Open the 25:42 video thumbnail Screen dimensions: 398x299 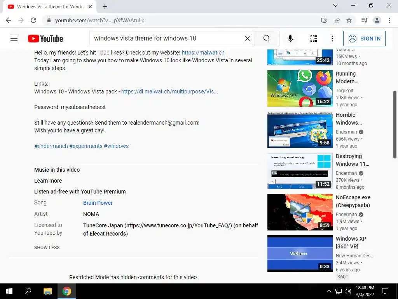pos(300,57)
